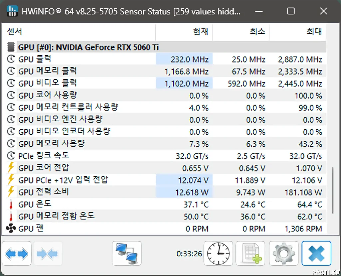
Task: Click the clock icon next to GPU 비디오 엔진 사용량
Action: coord(11,119)
